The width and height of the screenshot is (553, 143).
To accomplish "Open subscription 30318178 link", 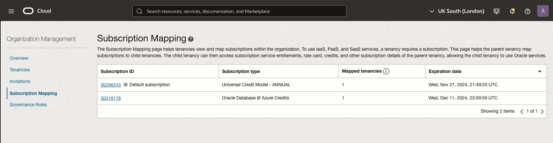I will 111,98.
